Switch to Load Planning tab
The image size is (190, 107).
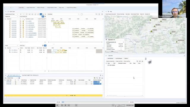(110, 59)
